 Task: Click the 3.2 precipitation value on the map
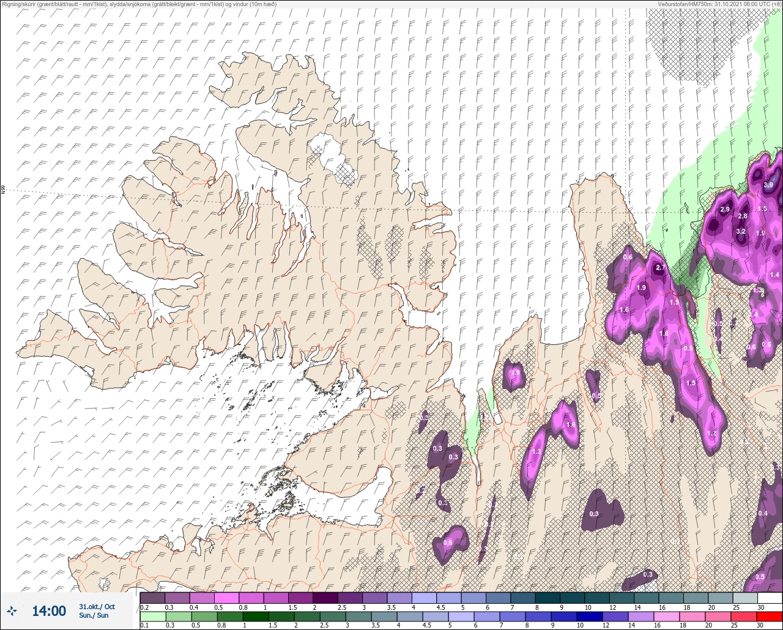(741, 232)
